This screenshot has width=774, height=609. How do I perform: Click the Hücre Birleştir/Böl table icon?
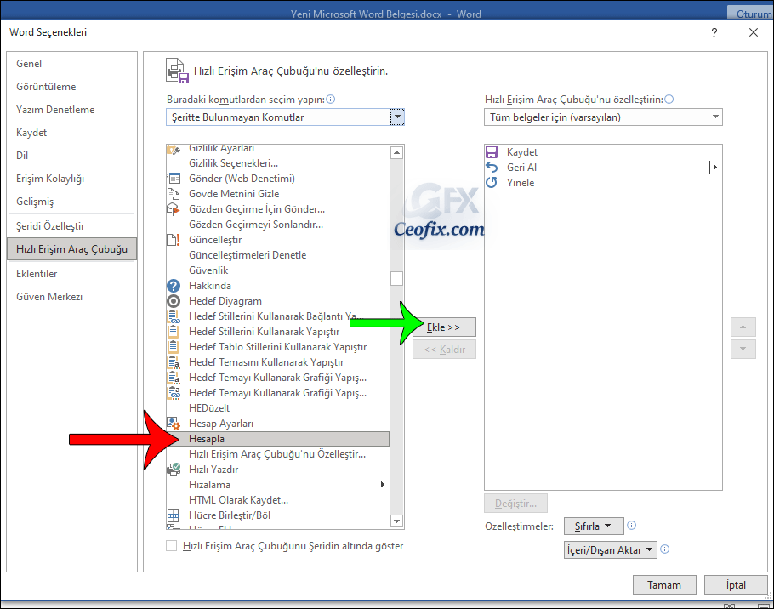coord(174,515)
